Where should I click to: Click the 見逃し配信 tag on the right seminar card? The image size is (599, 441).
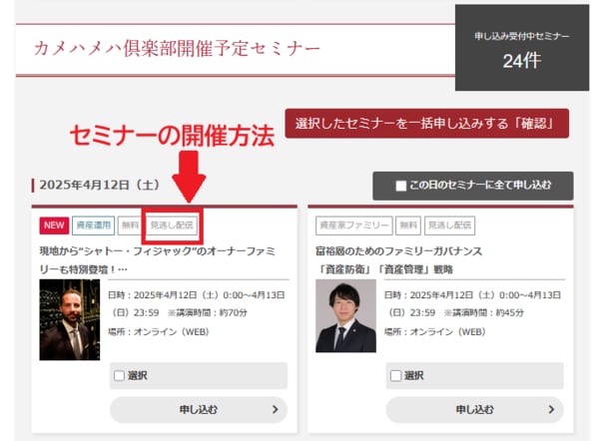449,226
